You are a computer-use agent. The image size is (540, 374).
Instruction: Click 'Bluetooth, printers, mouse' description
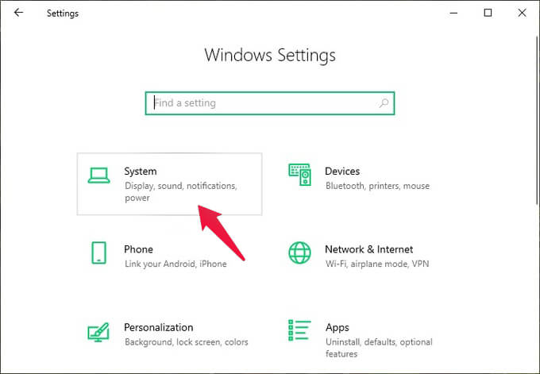coord(377,186)
